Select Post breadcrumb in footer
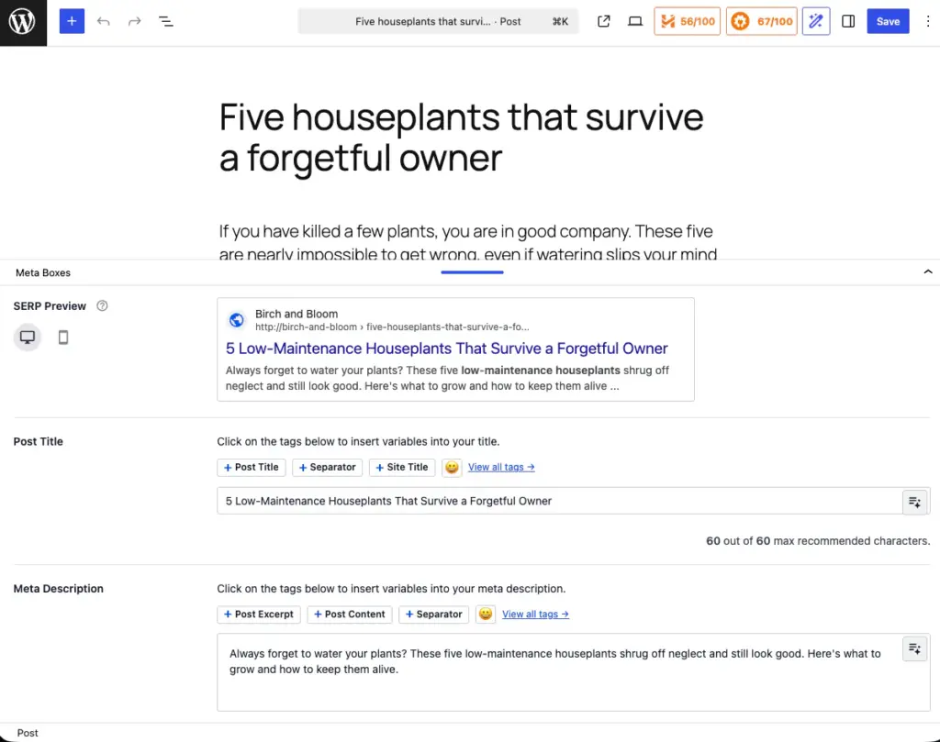Image resolution: width=940 pixels, height=742 pixels. (x=28, y=733)
